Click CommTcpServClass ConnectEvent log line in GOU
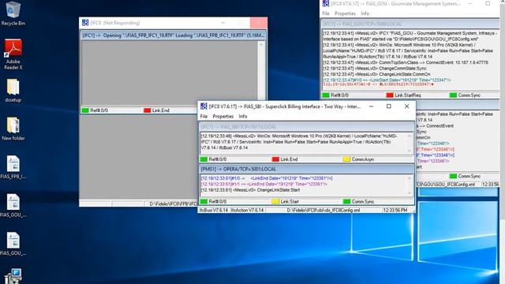This screenshot has height=284, width=505. [406, 62]
